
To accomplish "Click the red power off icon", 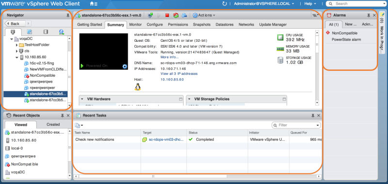I will 167,16.
